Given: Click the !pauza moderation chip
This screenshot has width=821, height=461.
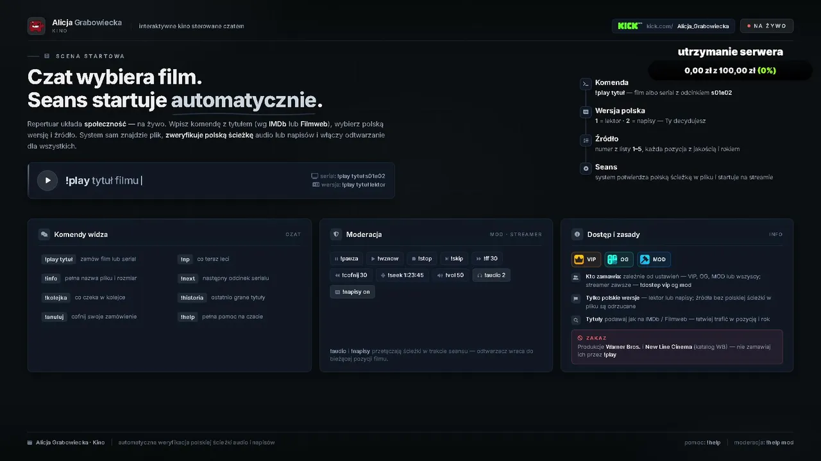Looking at the screenshot, I should click(346, 259).
